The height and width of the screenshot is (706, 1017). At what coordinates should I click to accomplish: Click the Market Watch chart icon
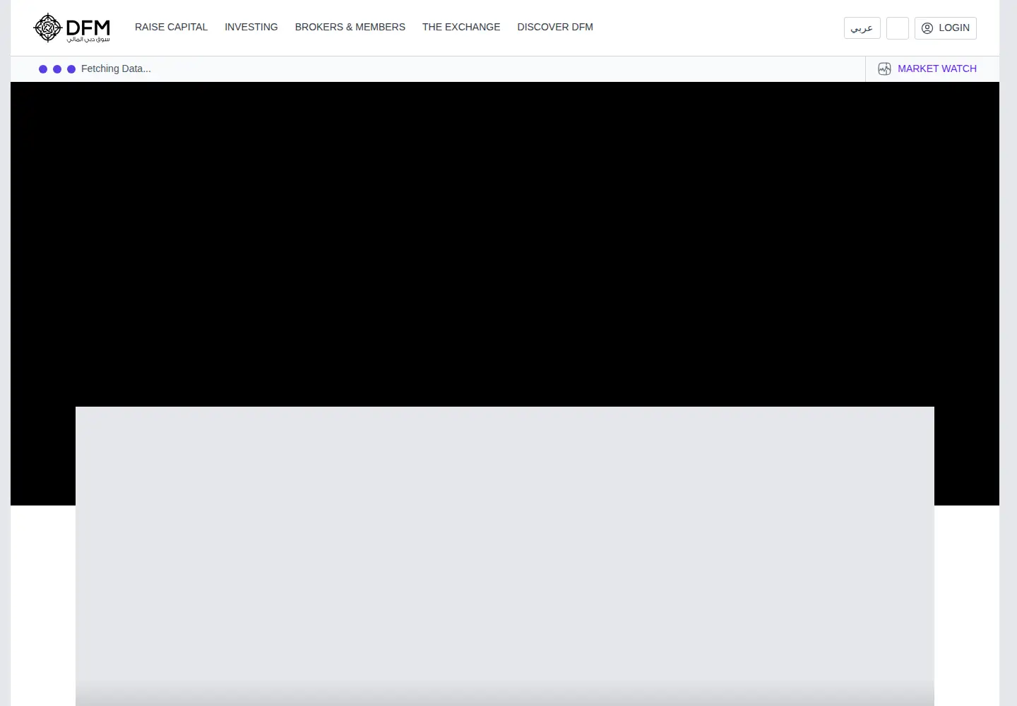pyautogui.click(x=884, y=68)
